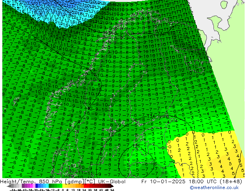
Task: Click the '54' legend scale value
Action: coord(112,190)
